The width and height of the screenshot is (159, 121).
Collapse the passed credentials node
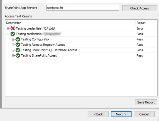click(8, 34)
